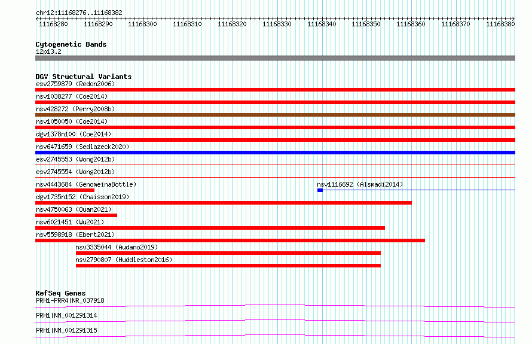Viewport: 532px width, 344px height.
Task: Click ruler position 11168360
Action: pyautogui.click(x=411, y=24)
